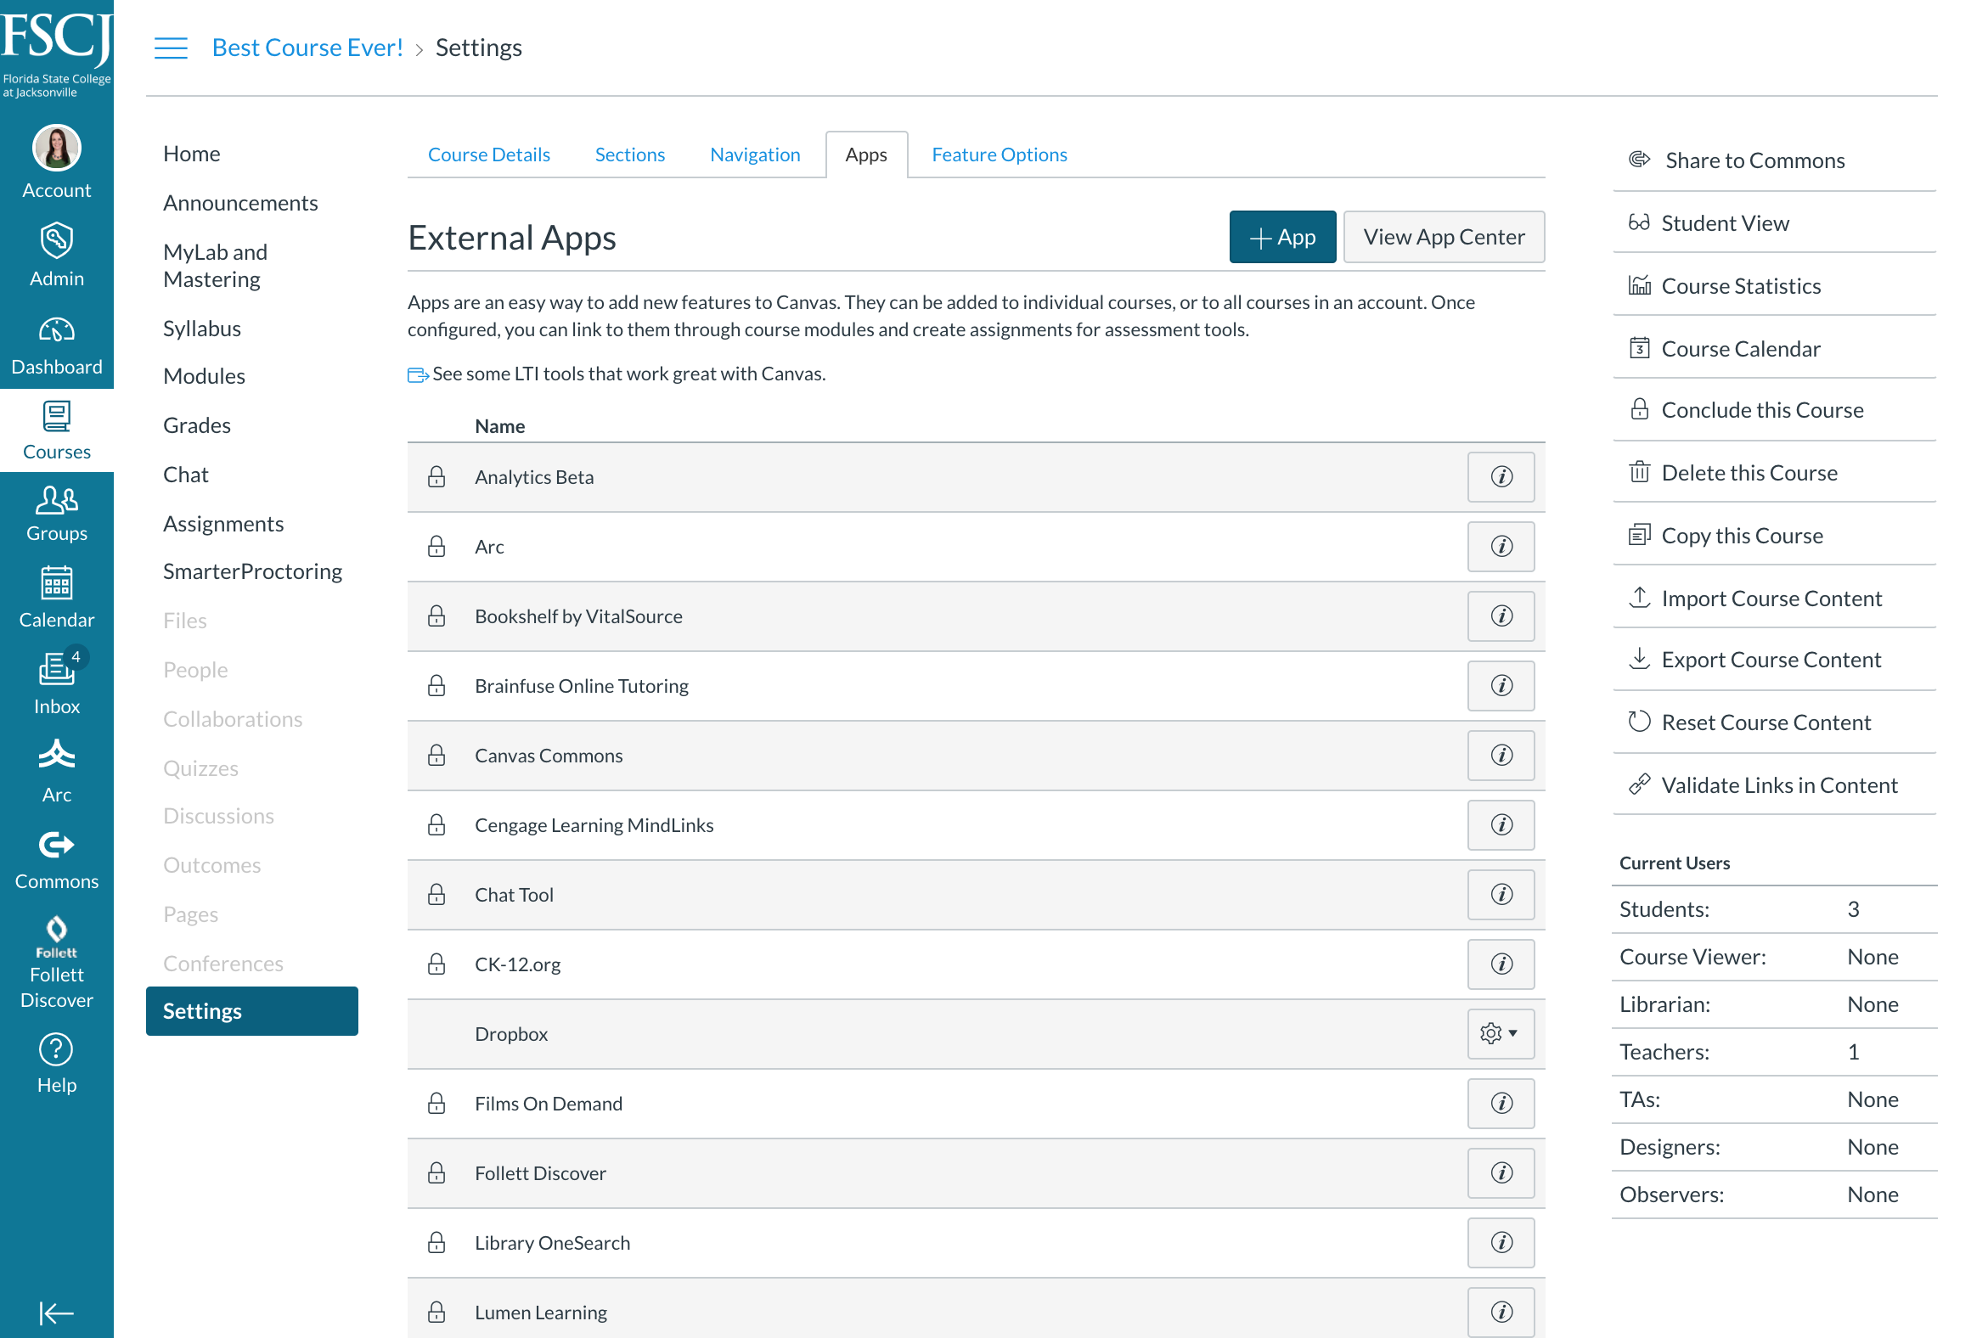Show info for Analytics Beta app
1988x1338 pixels.
pos(1501,477)
